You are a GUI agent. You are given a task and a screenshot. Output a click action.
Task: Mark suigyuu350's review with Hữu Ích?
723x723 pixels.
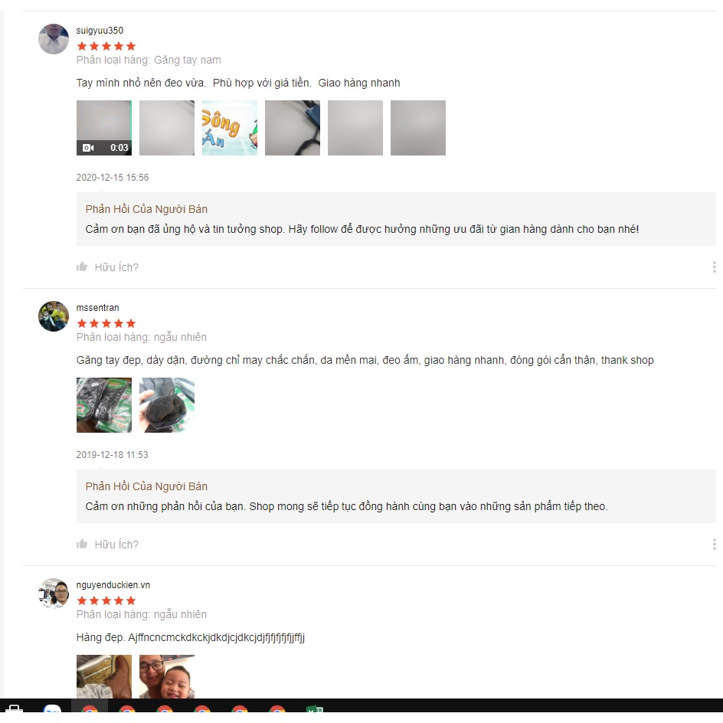point(116,267)
